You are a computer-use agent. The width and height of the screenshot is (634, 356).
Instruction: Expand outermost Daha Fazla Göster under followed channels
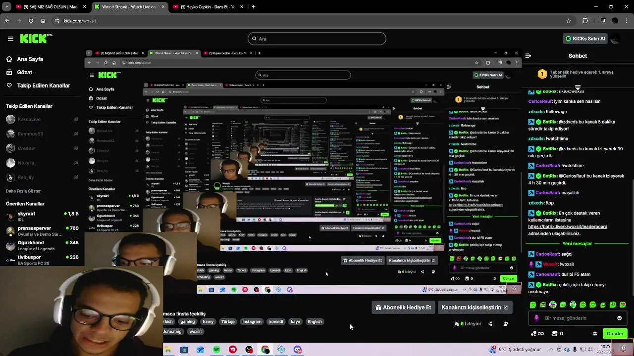tap(23, 191)
